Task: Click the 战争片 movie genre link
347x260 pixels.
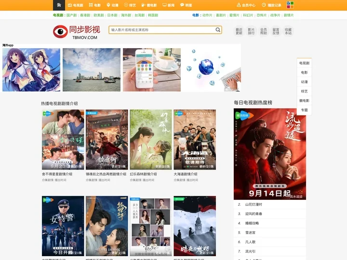Action: 275,15
